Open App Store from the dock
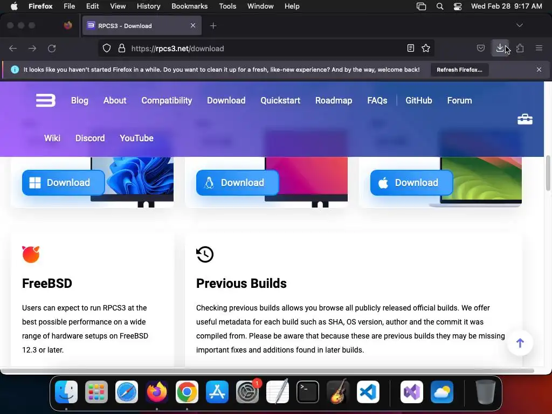Screen dimensions: 552x414 (217, 392)
